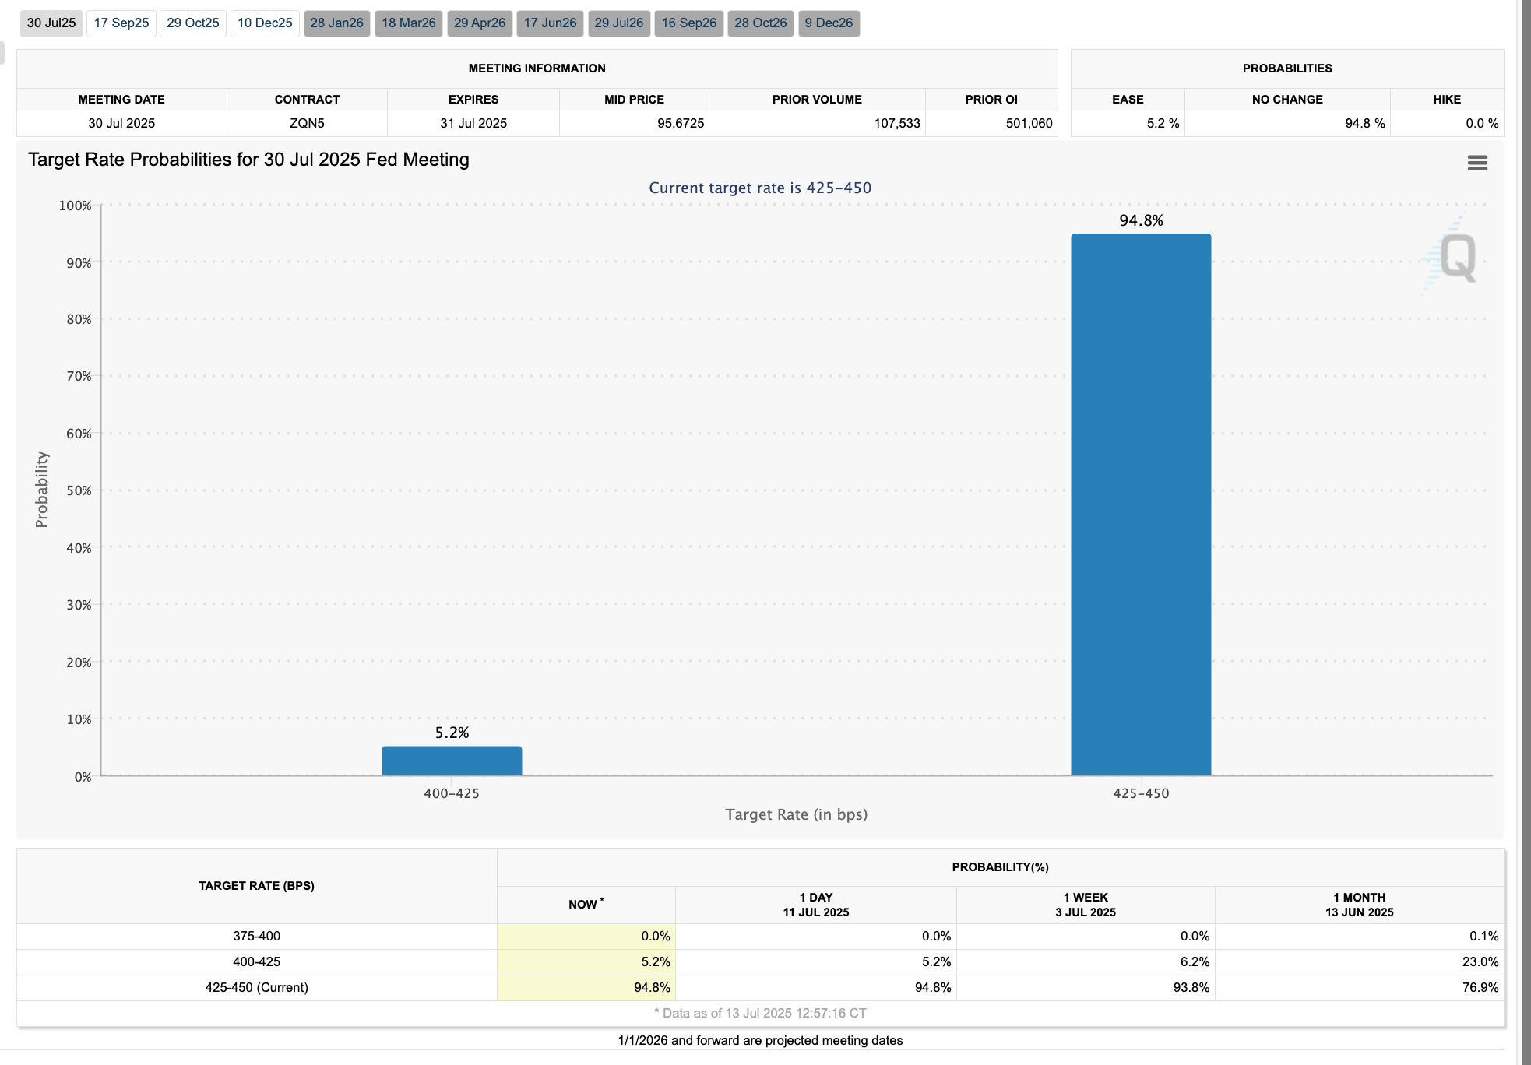
Task: Select the 29 Apr26 meeting tab
Action: coord(480,23)
